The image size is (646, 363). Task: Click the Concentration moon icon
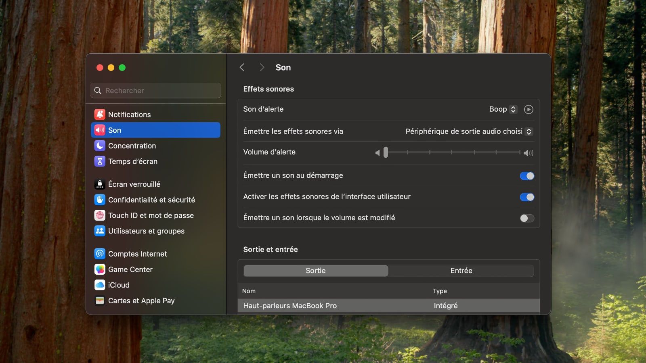coord(100,146)
